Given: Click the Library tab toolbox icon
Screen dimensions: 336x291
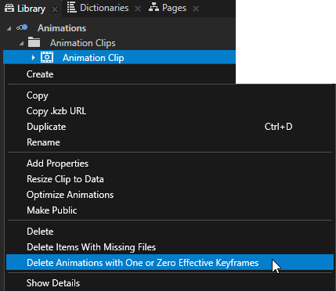Looking at the screenshot, I should click(x=9, y=8).
